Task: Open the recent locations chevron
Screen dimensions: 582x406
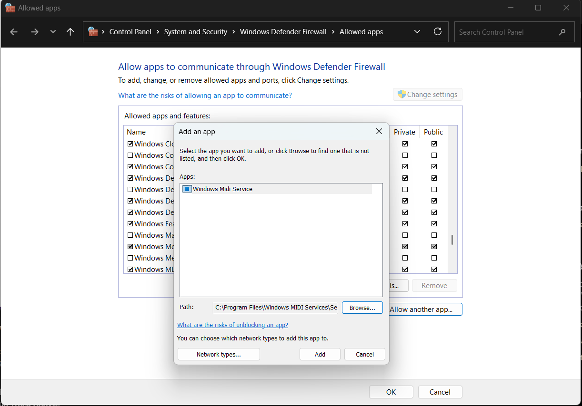Action: [53, 32]
